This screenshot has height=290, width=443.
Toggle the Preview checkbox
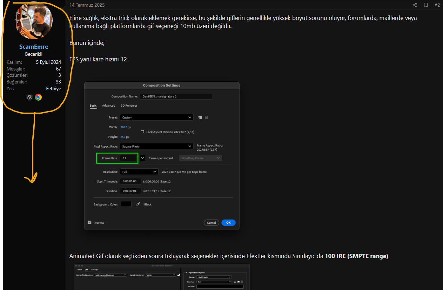(x=90, y=222)
